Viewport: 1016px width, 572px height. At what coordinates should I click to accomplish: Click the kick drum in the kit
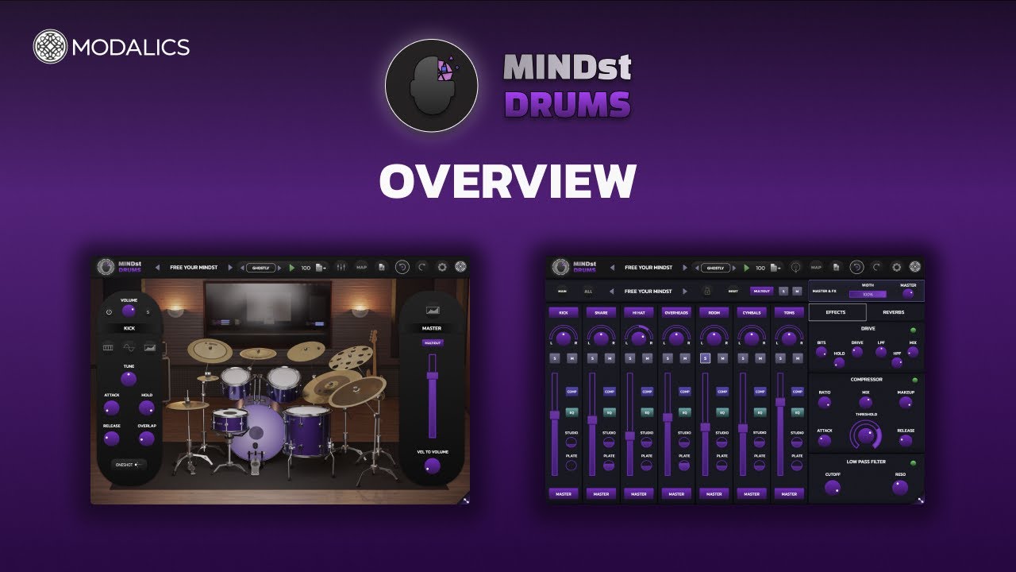point(256,431)
